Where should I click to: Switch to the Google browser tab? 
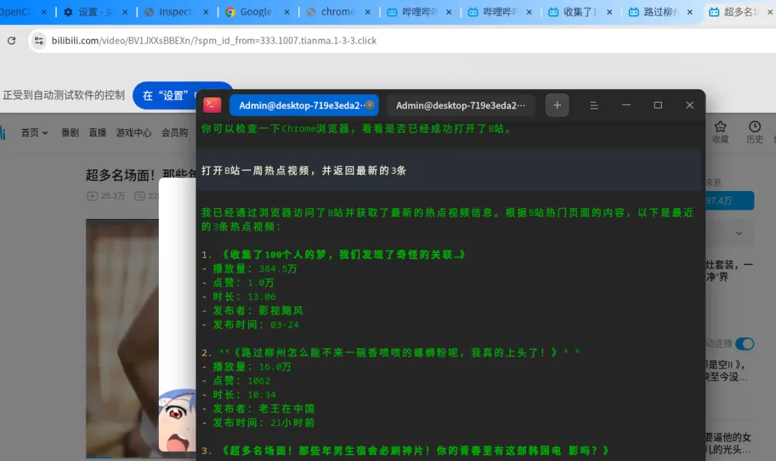click(255, 12)
